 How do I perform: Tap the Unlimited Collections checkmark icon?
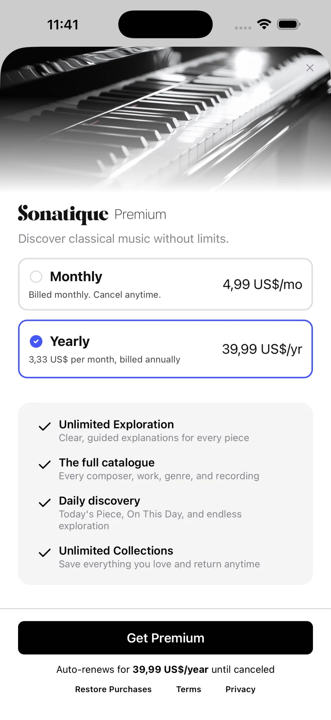coord(45,553)
